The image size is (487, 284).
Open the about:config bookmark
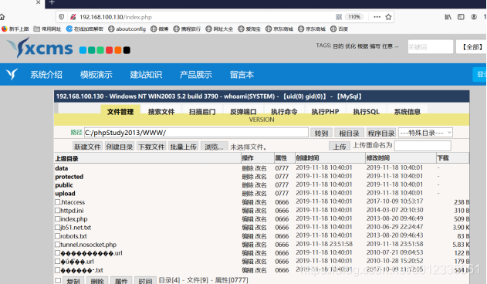[127, 29]
